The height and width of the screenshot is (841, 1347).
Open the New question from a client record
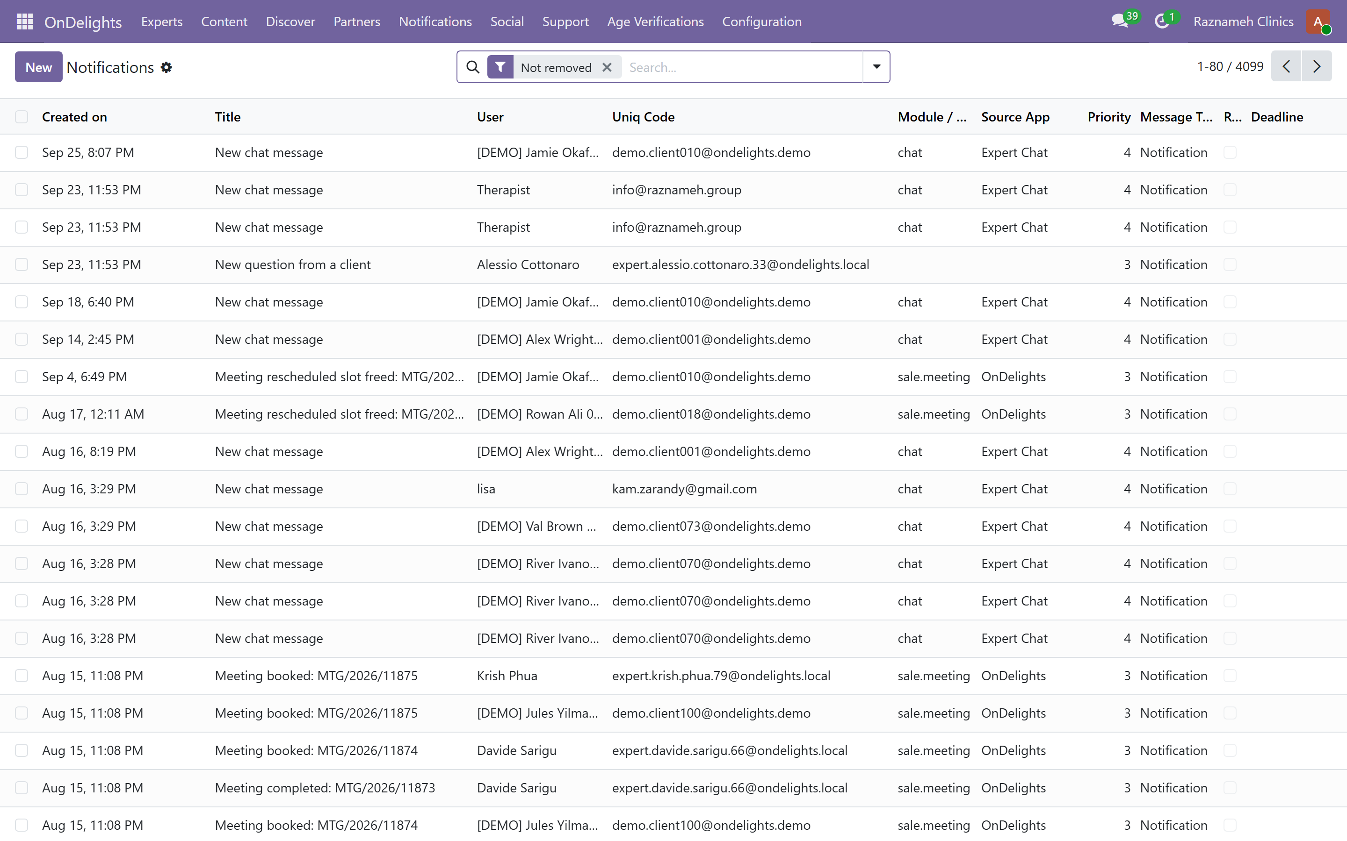[293, 265]
